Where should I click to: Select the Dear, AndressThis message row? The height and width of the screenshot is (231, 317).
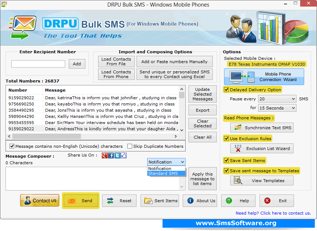coord(93,129)
